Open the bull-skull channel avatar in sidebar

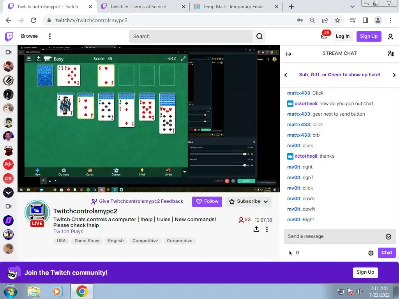9,150
